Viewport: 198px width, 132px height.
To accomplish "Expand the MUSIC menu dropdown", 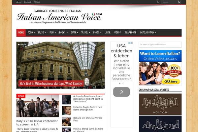I will point(42,33).
